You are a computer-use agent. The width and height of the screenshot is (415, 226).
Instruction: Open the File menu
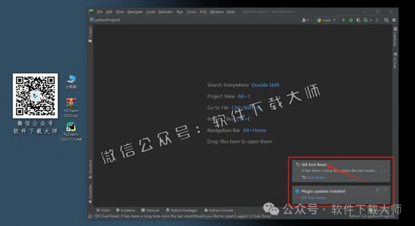(x=100, y=12)
